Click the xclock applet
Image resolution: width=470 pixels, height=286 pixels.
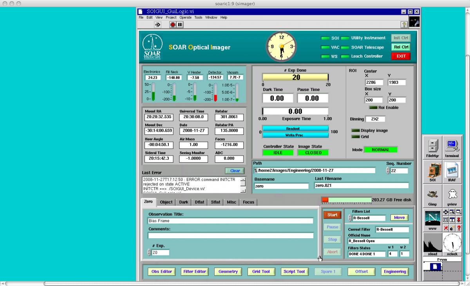click(x=452, y=244)
